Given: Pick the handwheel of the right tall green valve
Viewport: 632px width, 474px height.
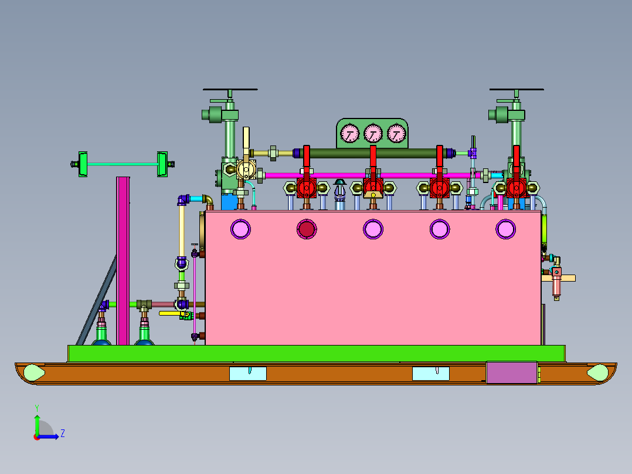Looking at the screenshot, I should point(517,90).
